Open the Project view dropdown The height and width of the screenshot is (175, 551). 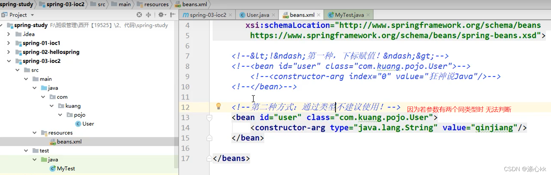point(32,15)
